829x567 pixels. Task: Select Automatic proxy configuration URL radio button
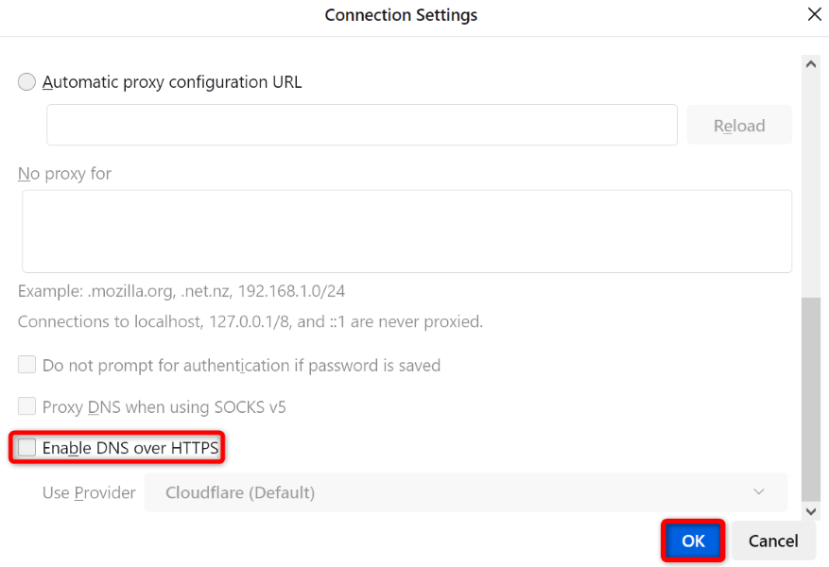click(x=27, y=82)
